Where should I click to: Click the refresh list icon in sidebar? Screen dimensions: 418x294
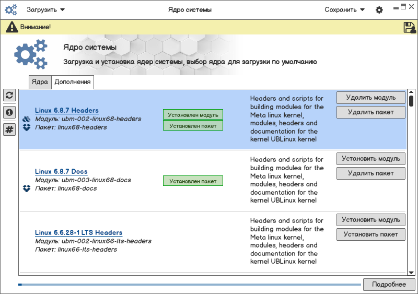9,95
